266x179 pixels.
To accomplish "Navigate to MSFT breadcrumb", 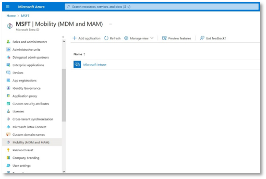I will coord(25,16).
